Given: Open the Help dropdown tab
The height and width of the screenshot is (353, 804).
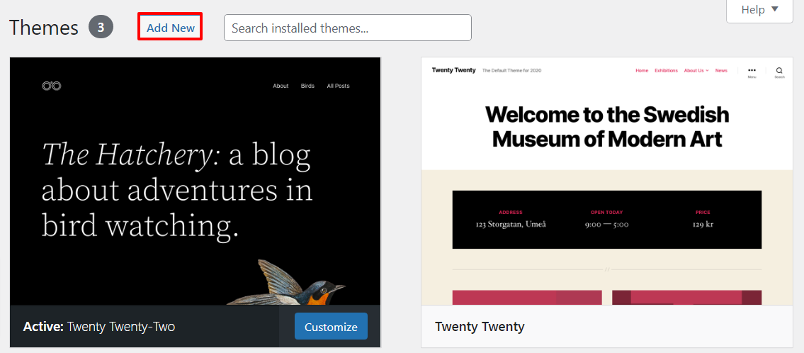Looking at the screenshot, I should (x=759, y=10).
